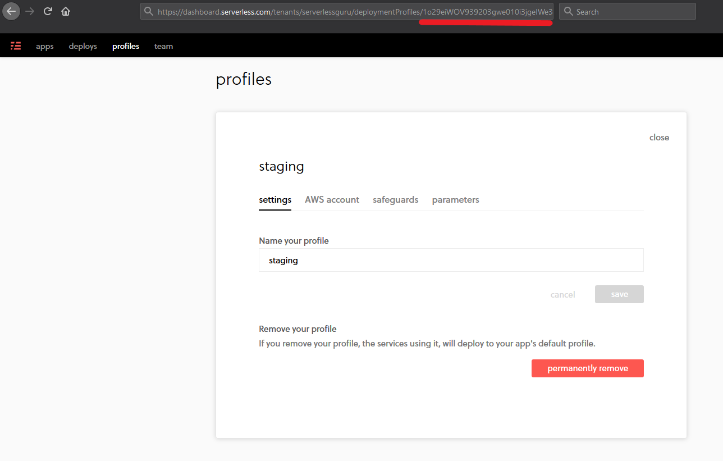Open the profiles menu item
Image resolution: width=723 pixels, height=461 pixels.
(126, 46)
